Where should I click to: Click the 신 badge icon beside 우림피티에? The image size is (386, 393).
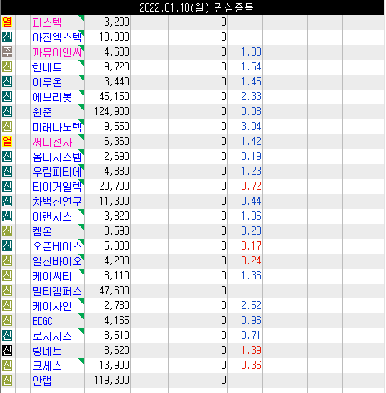(7, 172)
